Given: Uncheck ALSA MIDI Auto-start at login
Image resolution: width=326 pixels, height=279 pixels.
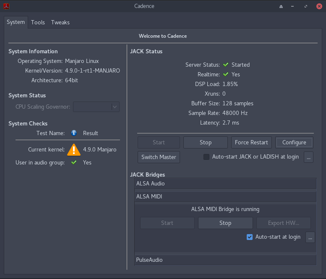Looking at the screenshot, I should click(250, 237).
